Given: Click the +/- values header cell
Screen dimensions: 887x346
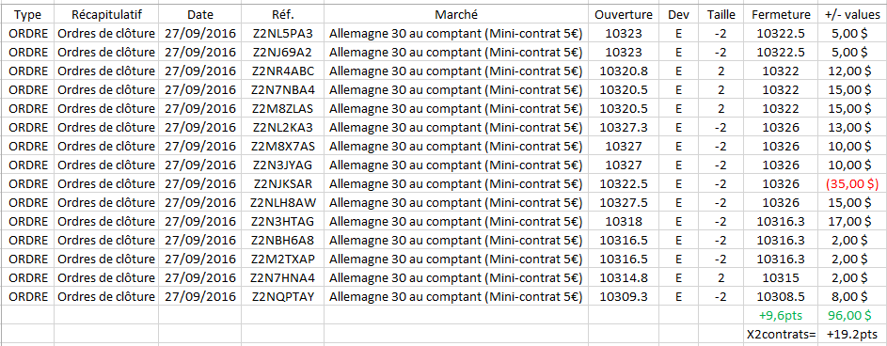Looking at the screenshot, I should click(852, 14).
